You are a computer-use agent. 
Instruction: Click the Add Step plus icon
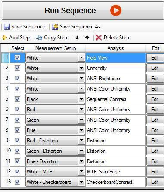point(4,38)
